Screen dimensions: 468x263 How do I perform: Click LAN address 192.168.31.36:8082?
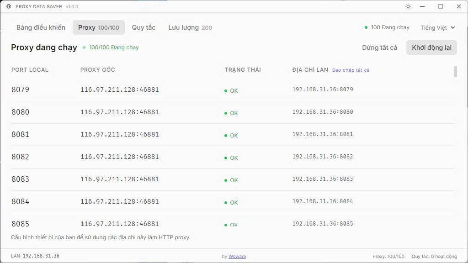[323, 156]
